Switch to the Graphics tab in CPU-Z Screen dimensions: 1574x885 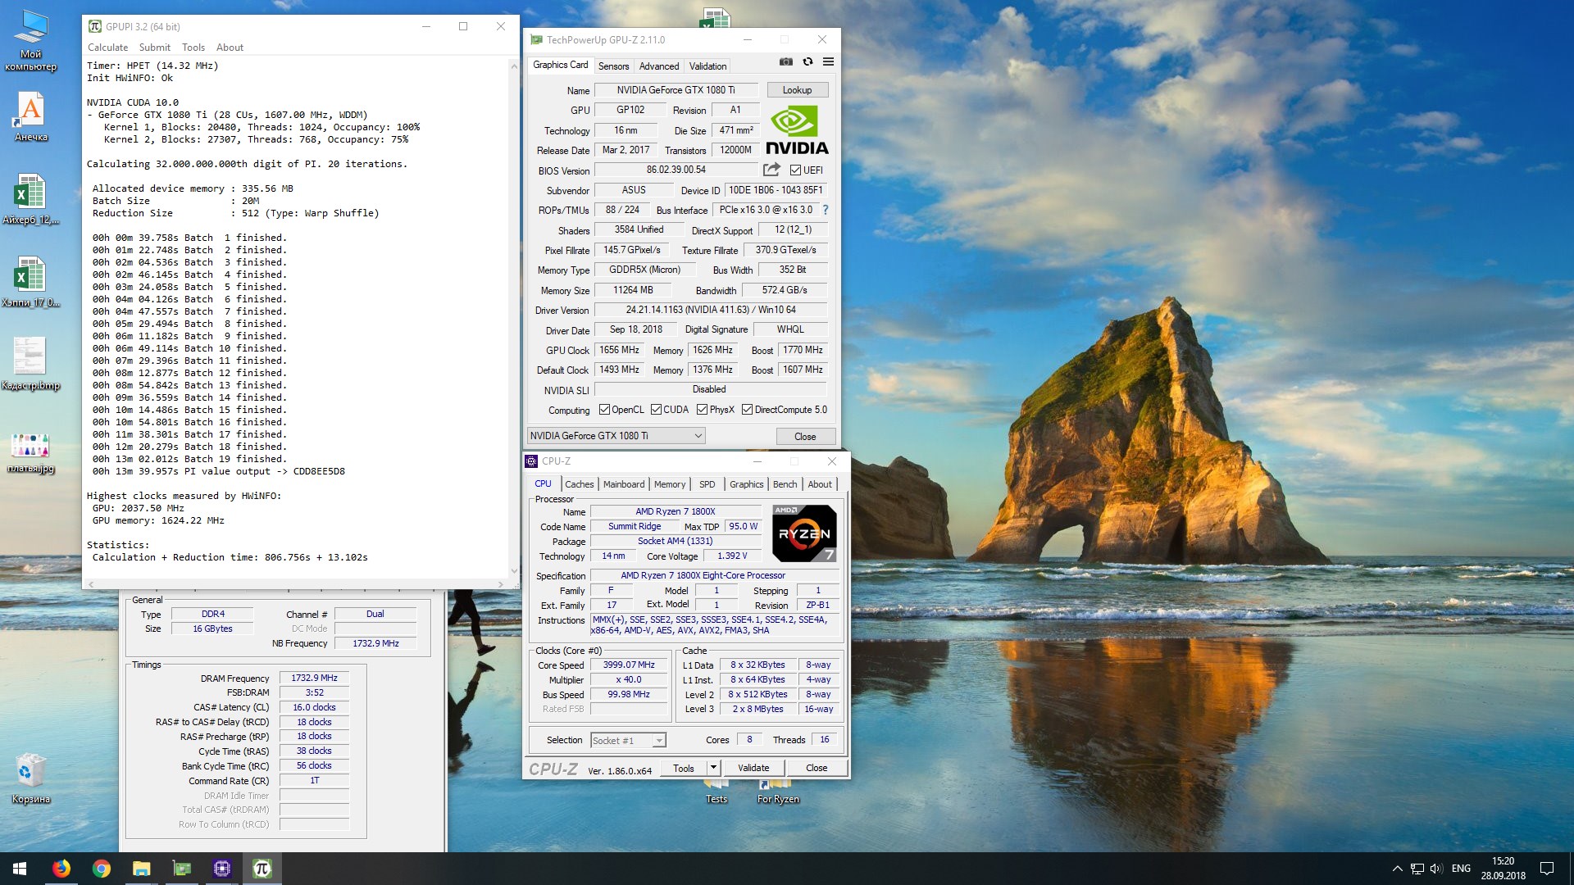tap(746, 484)
